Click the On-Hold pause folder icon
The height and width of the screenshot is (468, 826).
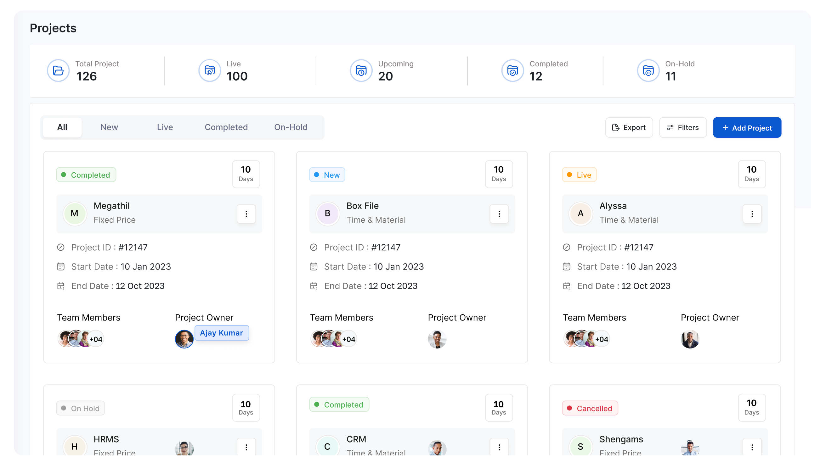pyautogui.click(x=648, y=71)
